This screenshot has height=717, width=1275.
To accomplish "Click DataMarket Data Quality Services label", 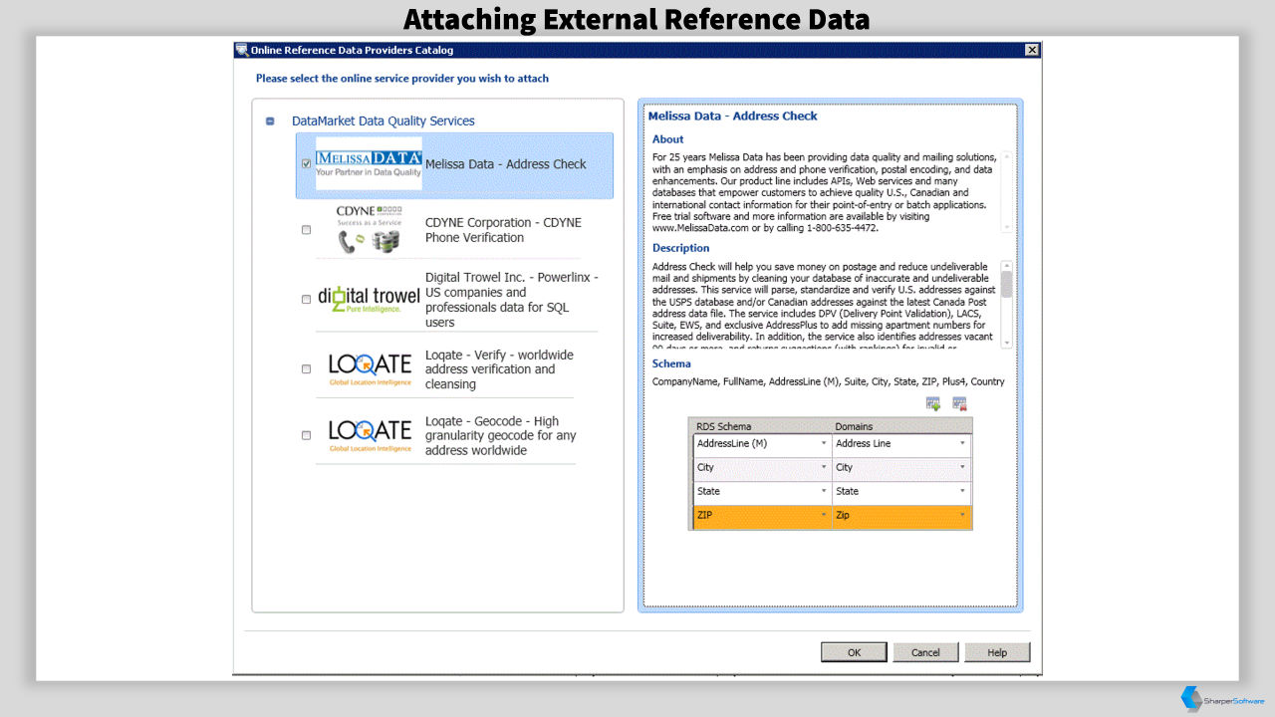I will (x=383, y=121).
